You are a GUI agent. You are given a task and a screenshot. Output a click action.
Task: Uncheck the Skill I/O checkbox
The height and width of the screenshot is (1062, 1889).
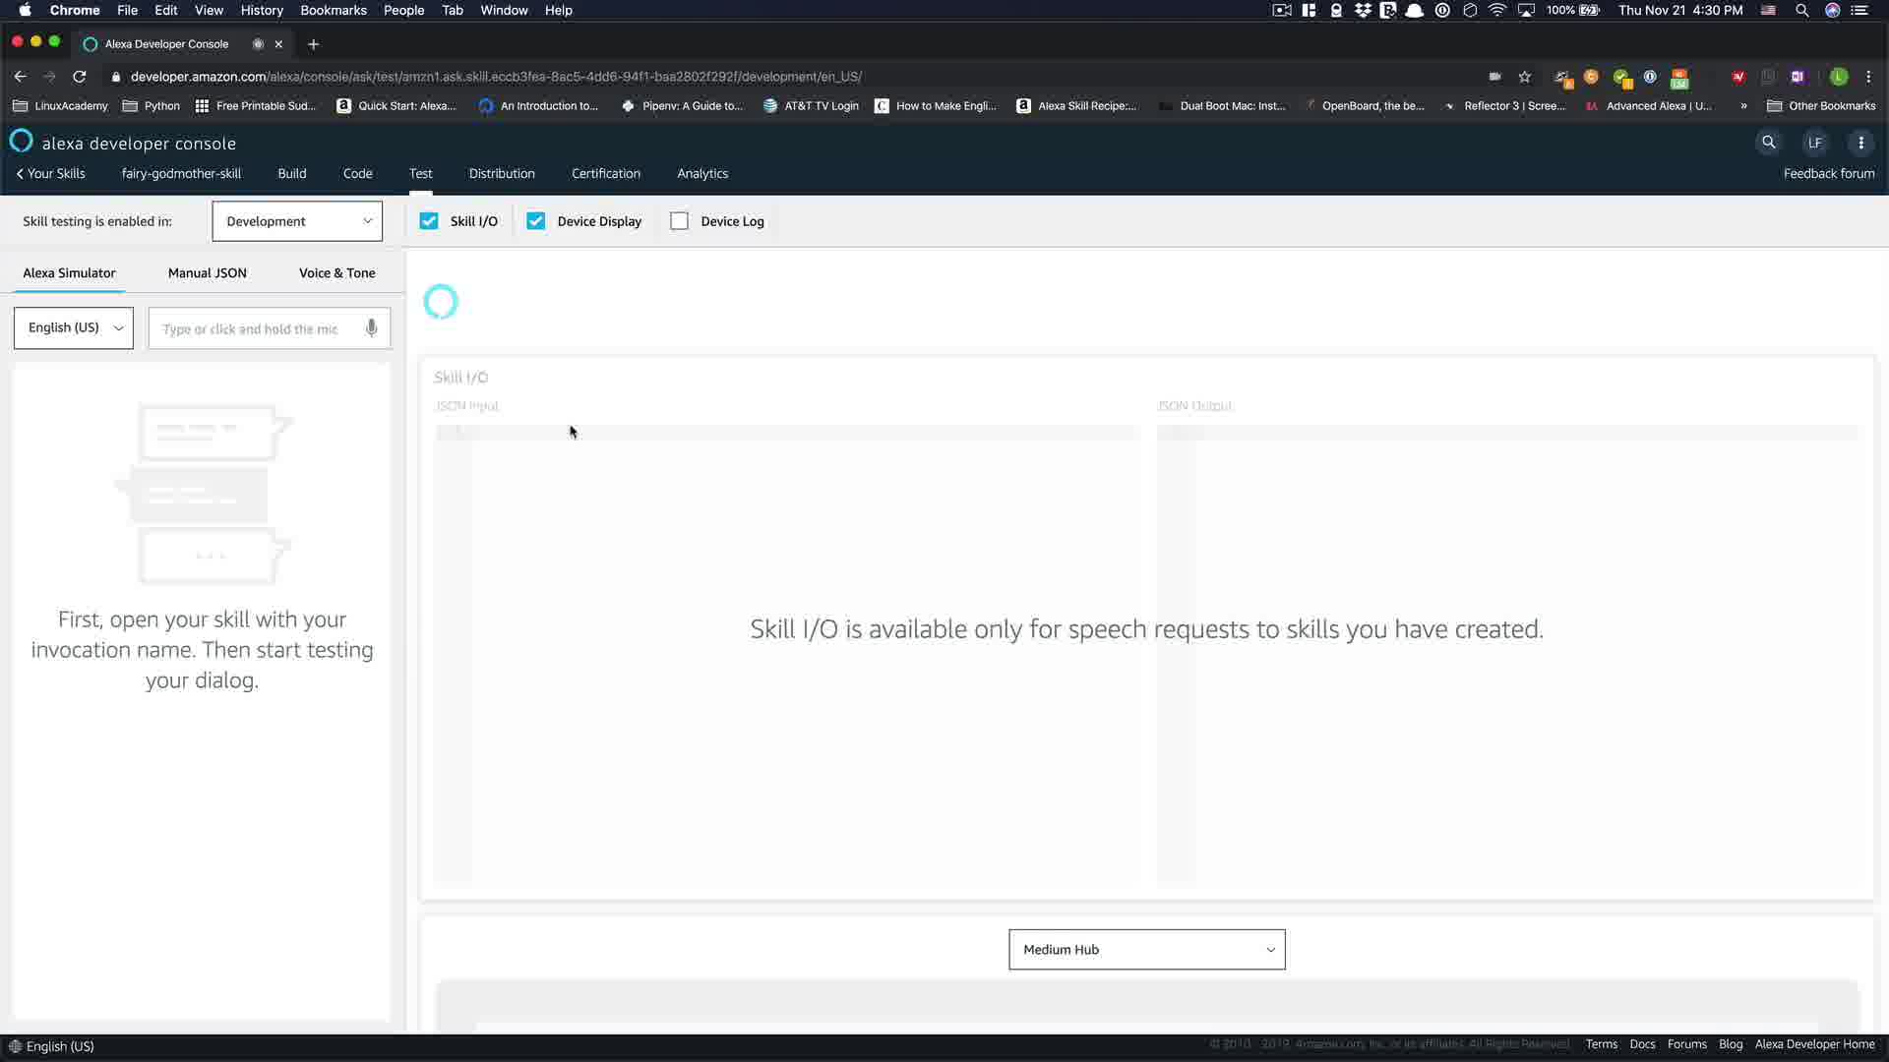tap(429, 221)
